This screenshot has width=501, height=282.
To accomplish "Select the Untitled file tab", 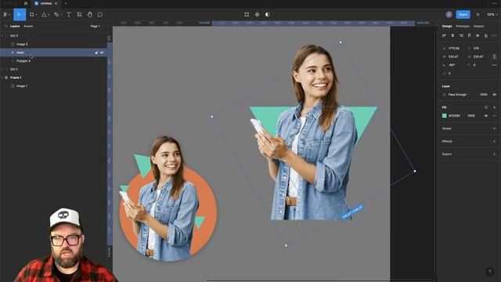I will pyautogui.click(x=46, y=3).
